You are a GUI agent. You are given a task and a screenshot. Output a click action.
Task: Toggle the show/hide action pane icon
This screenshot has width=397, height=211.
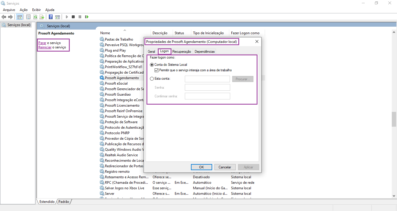click(x=58, y=17)
